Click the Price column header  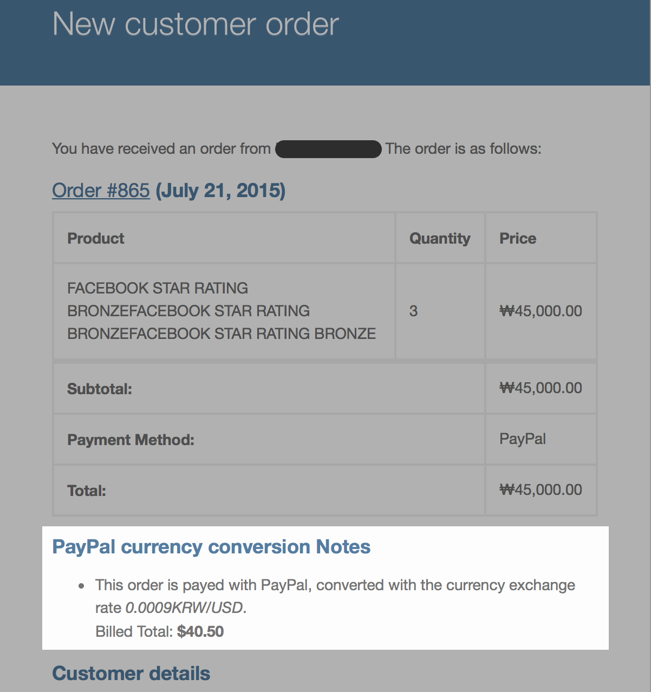(518, 238)
